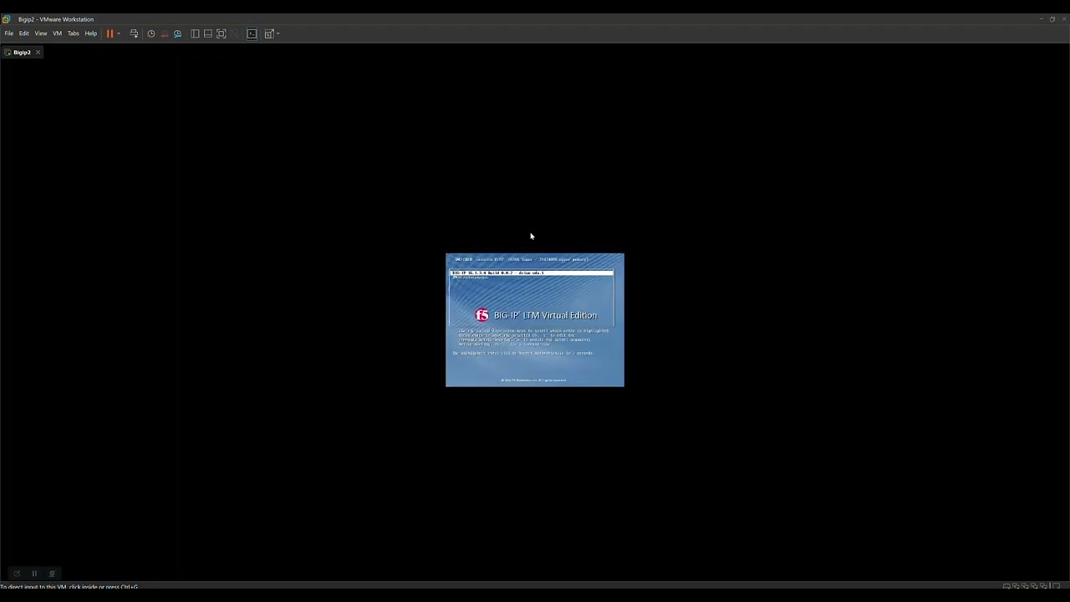Screen dimensions: 1070x602
Task: Revert VM to previous snapshot
Action: click(x=165, y=33)
